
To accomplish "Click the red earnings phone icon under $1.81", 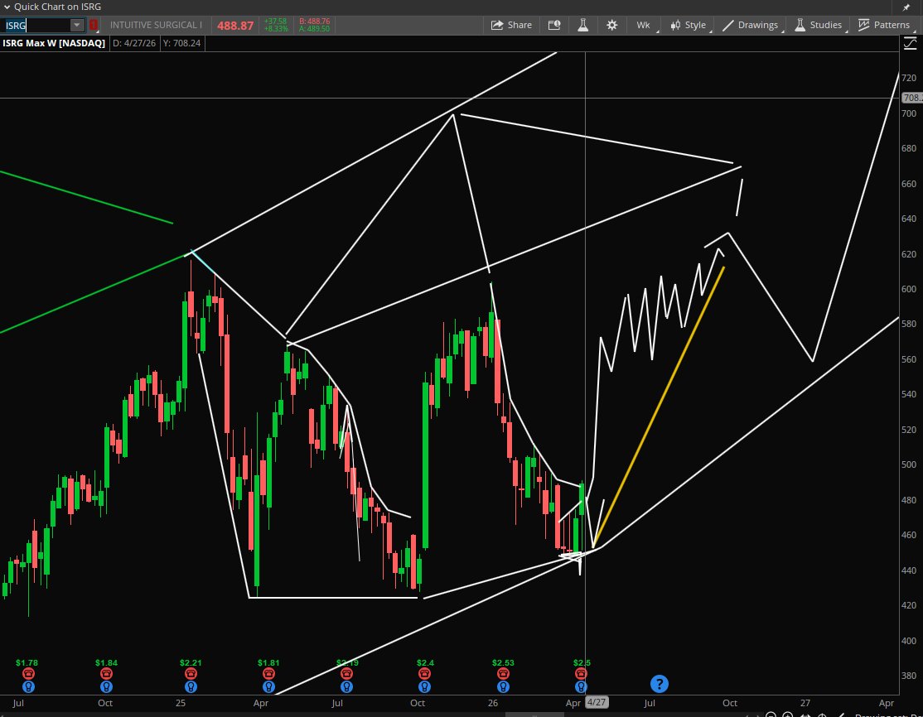I will click(x=268, y=673).
